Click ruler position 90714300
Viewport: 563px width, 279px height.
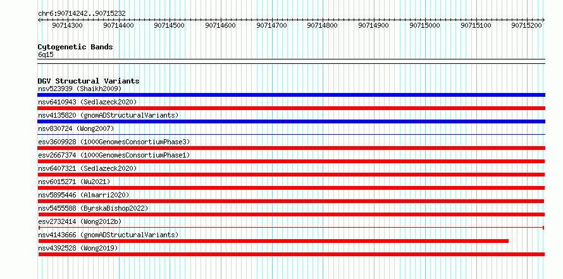[68, 25]
